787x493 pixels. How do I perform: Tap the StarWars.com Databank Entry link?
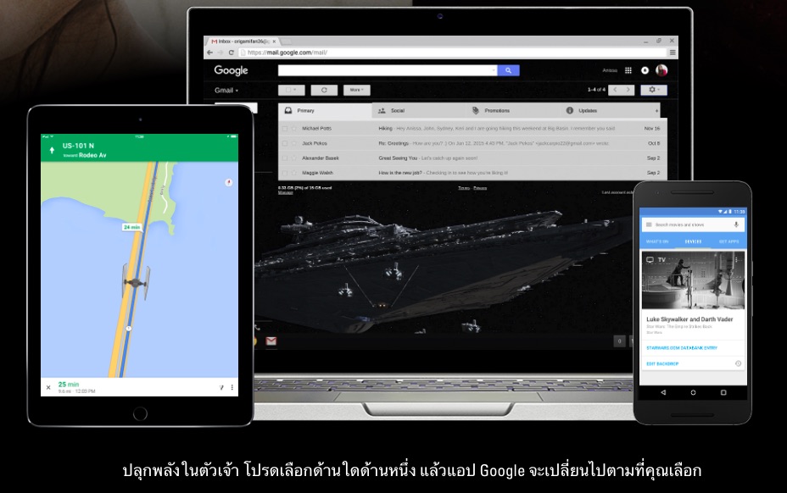(x=682, y=347)
